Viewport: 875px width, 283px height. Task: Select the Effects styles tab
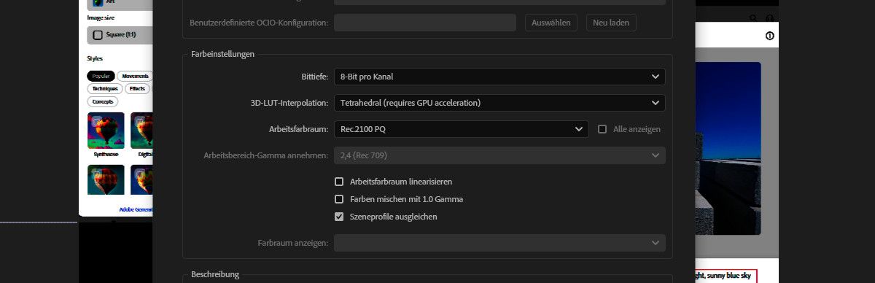(x=137, y=88)
